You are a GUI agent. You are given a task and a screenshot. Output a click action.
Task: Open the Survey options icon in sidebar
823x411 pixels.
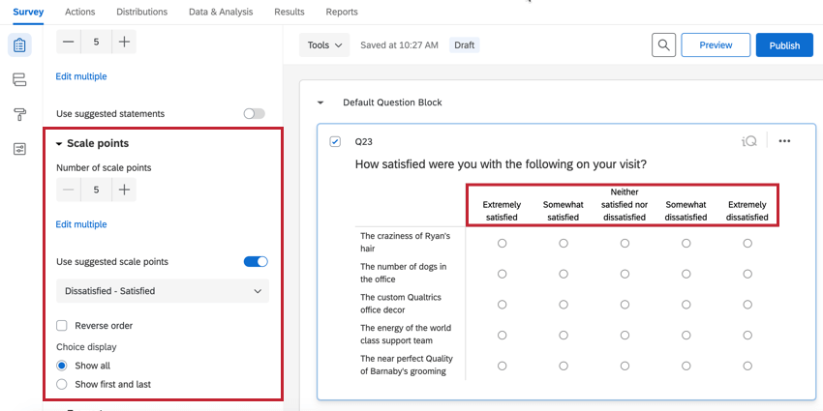[19, 149]
